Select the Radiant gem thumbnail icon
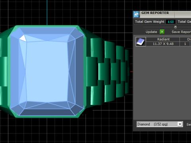Viewport: 191px width, 143px height. pos(141,42)
